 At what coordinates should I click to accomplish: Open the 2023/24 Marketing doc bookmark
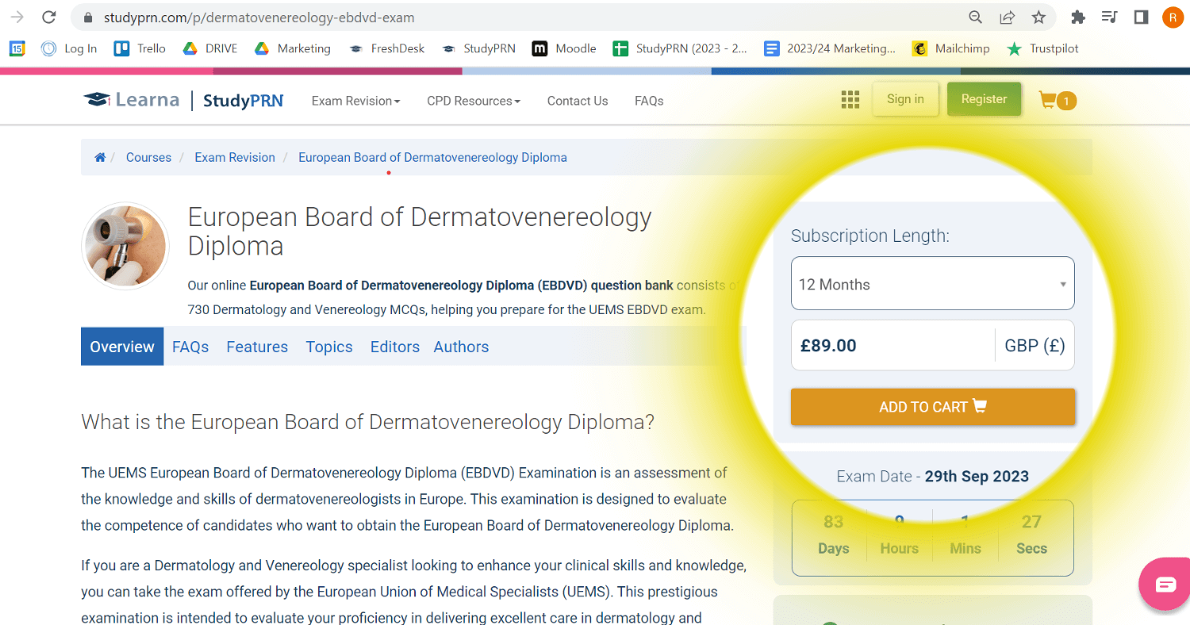click(x=830, y=48)
